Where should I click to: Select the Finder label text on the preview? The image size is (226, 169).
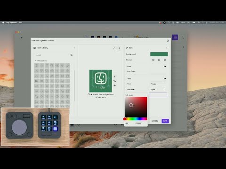point(101,87)
